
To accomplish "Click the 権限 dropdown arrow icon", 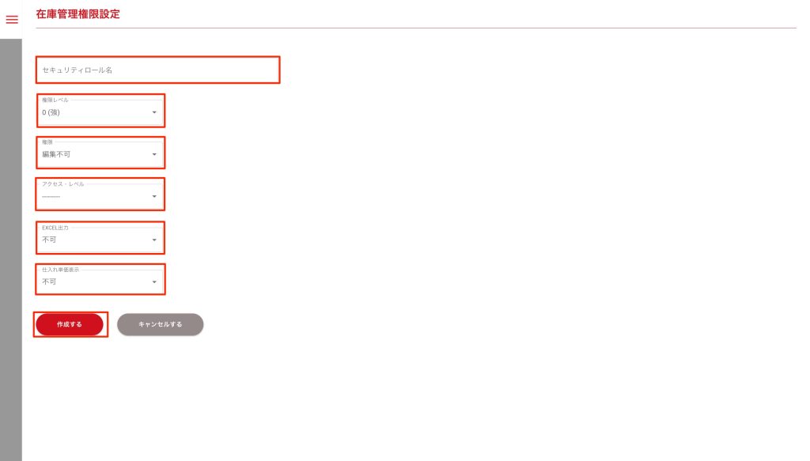I will click(154, 154).
